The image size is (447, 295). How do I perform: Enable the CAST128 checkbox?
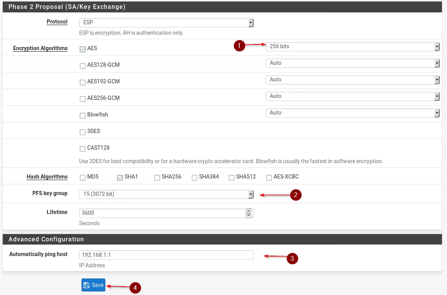83,148
